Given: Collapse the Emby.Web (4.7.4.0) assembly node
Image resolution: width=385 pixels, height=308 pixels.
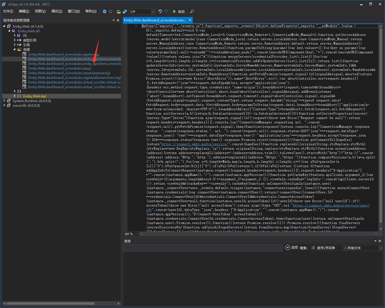Looking at the screenshot, I should tap(4, 26).
